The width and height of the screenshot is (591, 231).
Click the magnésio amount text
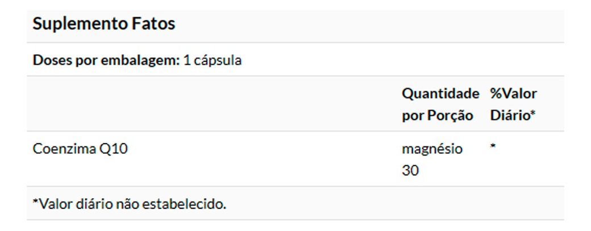pyautogui.click(x=432, y=149)
